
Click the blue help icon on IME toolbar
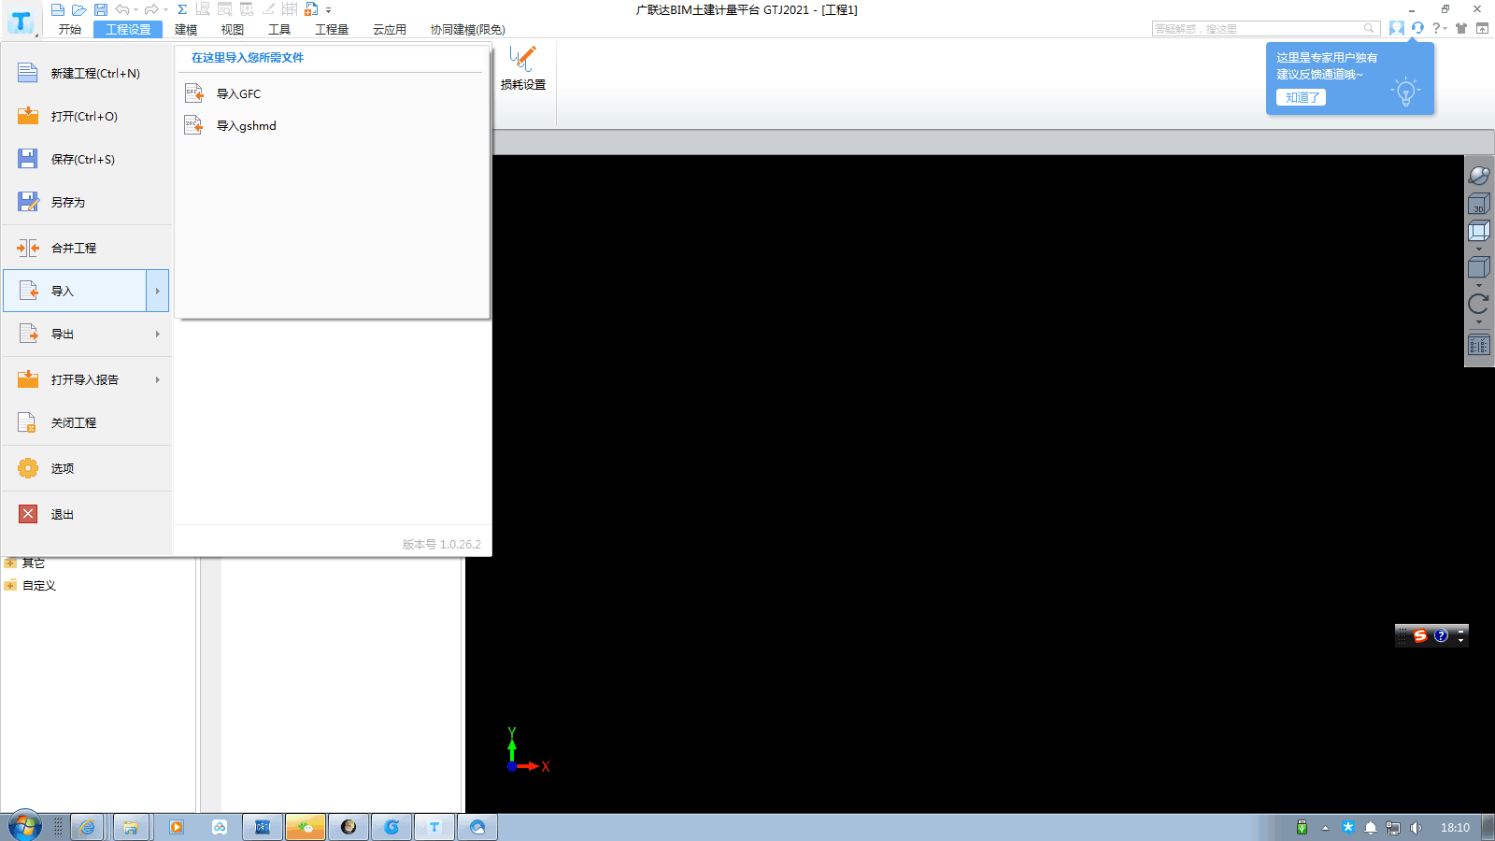(x=1441, y=635)
